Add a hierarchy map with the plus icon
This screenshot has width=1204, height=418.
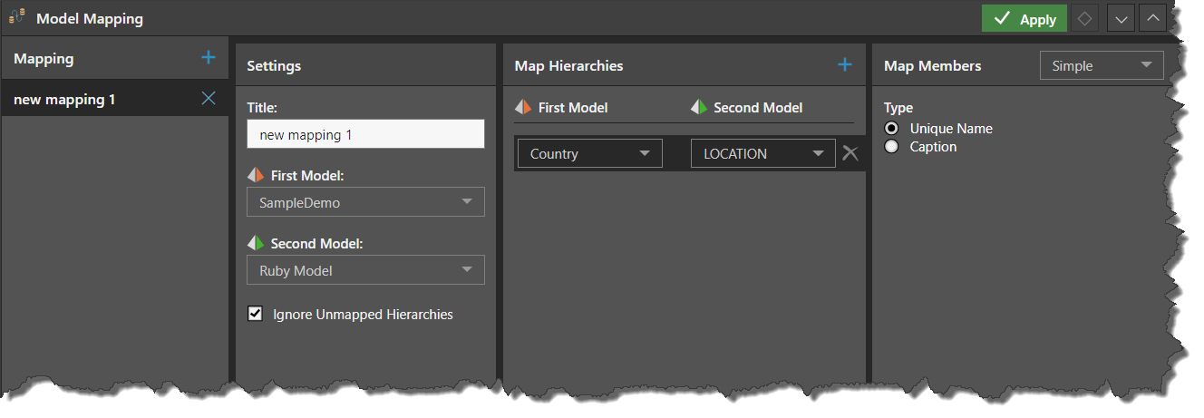point(845,65)
